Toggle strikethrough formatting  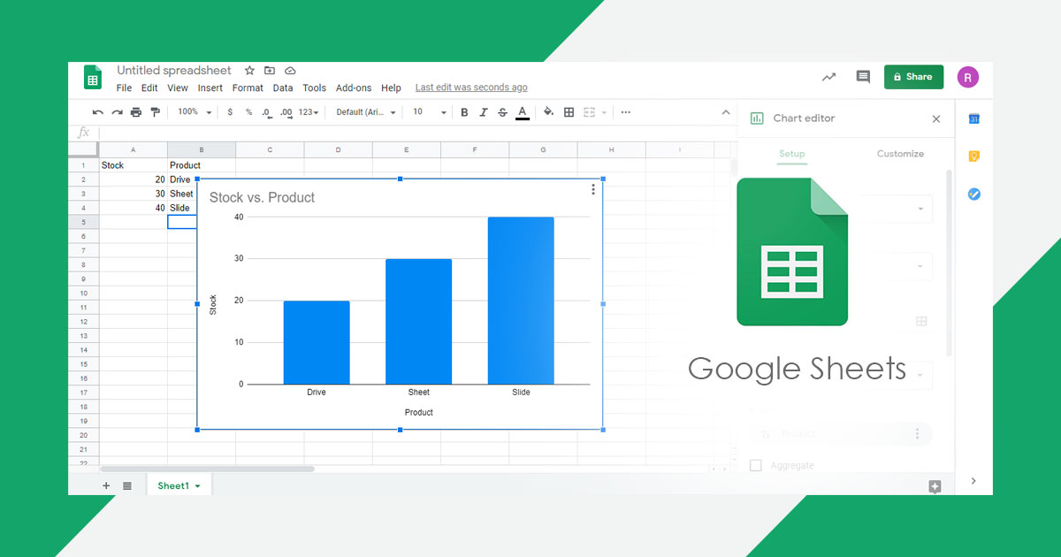click(502, 111)
